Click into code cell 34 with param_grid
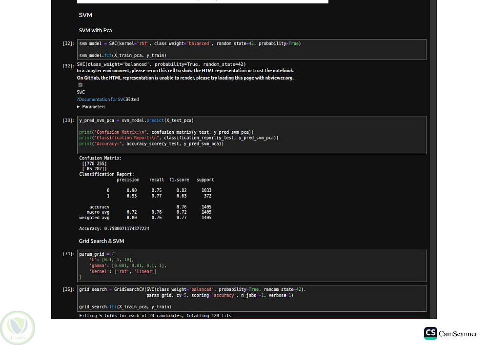Image resolution: width=488 pixels, height=345 pixels. pos(251,265)
